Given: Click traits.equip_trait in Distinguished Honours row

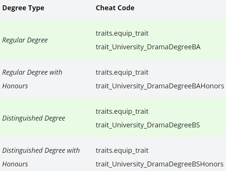Looking at the screenshot, I should pyautogui.click(x=122, y=151).
